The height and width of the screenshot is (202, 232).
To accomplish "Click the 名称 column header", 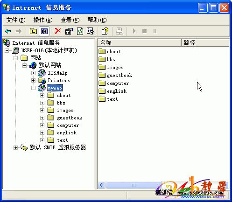I will coord(139,42).
